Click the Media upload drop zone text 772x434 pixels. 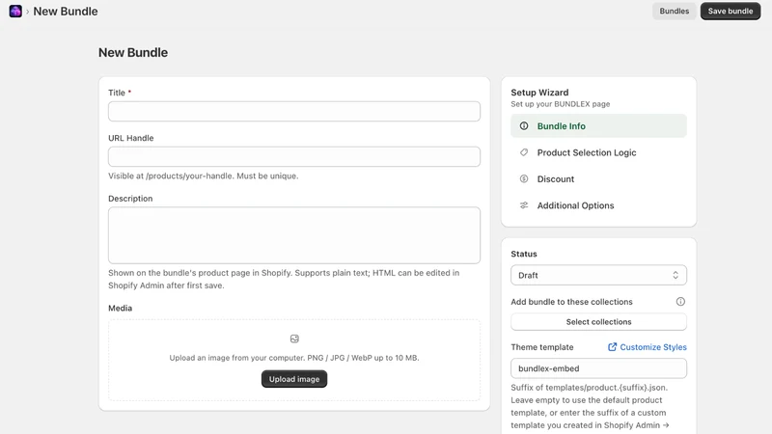click(x=294, y=358)
